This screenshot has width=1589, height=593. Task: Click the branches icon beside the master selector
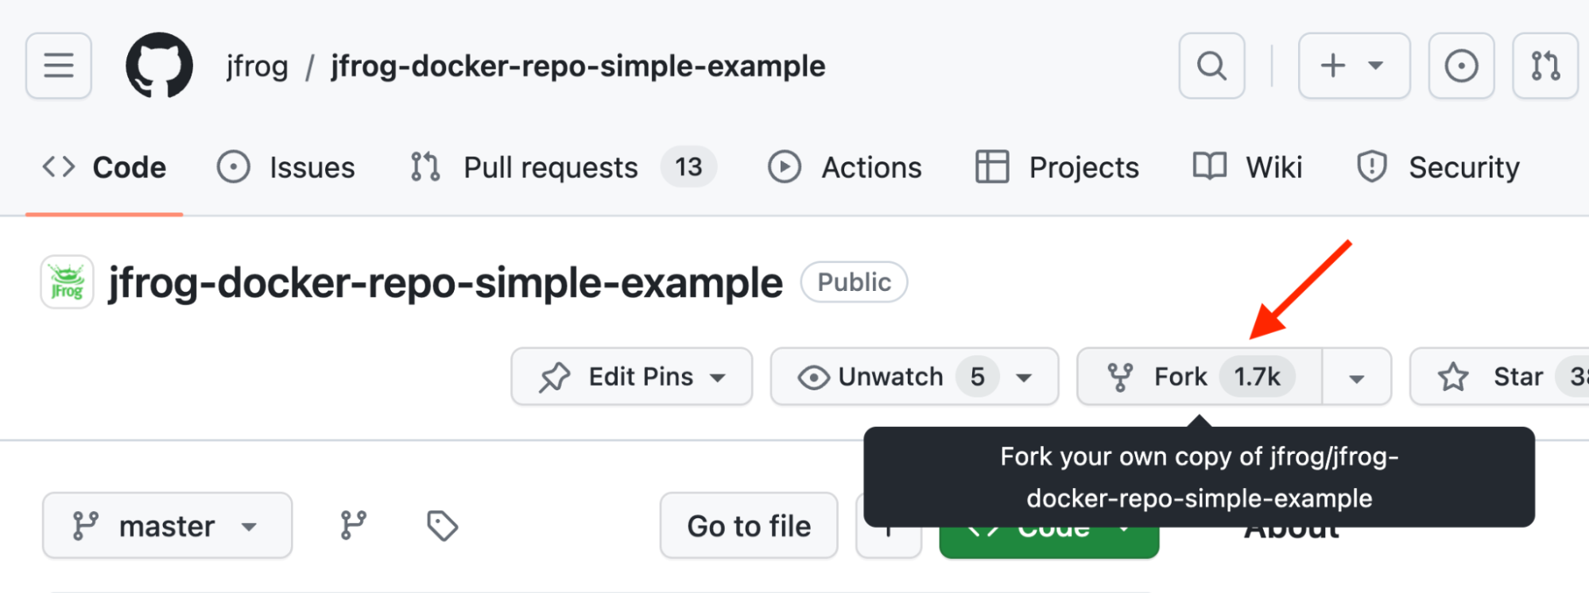[353, 525]
